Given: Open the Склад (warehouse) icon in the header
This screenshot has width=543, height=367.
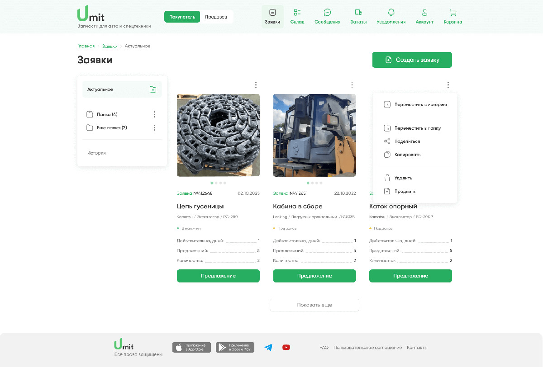Looking at the screenshot, I should pyautogui.click(x=297, y=13).
